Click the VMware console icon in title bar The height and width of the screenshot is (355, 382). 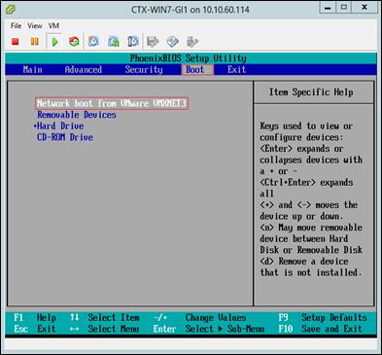pyautogui.click(x=11, y=10)
